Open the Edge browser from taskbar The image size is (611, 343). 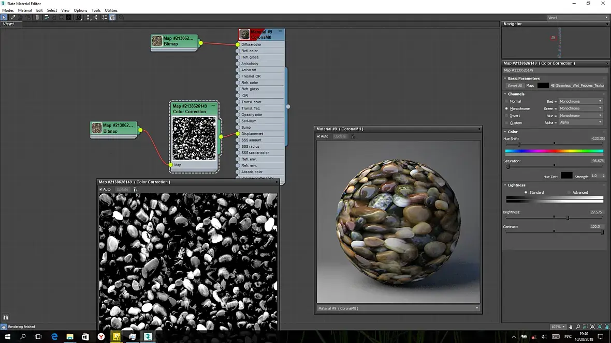point(54,336)
